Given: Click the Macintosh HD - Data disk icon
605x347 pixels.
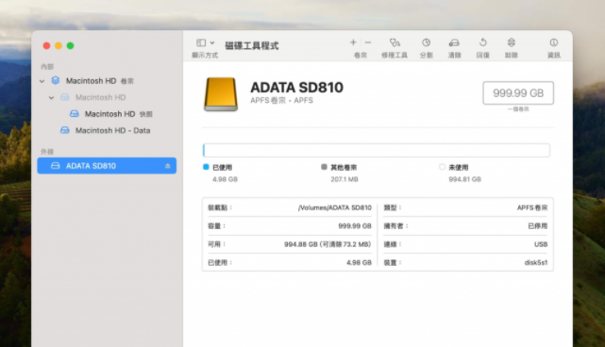Looking at the screenshot, I should pyautogui.click(x=65, y=130).
